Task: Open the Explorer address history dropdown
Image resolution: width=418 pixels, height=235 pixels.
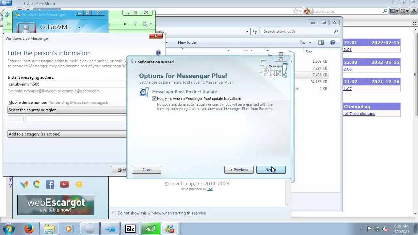Action: pos(247,31)
